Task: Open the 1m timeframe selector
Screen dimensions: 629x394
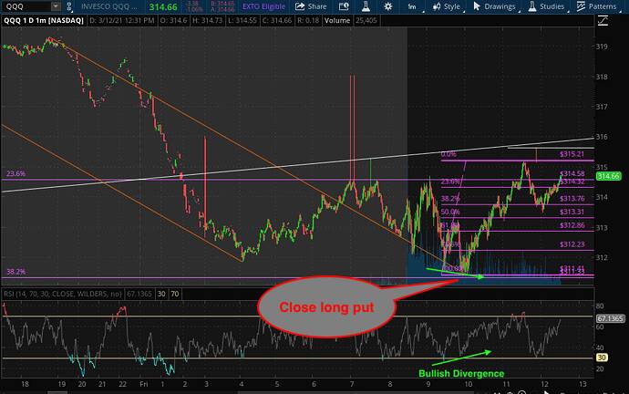Action: pyautogui.click(x=412, y=6)
